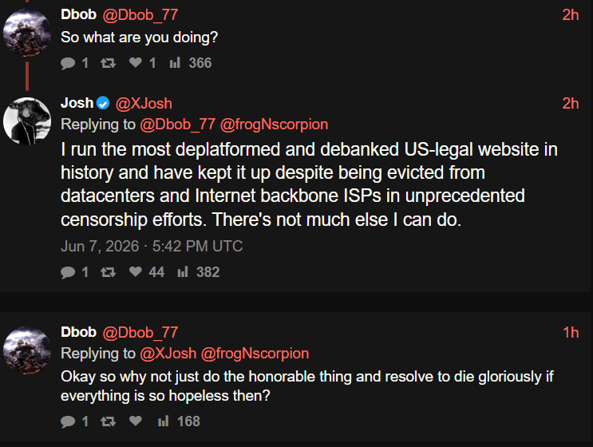Like Dbob's 'So what are you doing?' tweet
The height and width of the screenshot is (447, 593).
click(142, 63)
